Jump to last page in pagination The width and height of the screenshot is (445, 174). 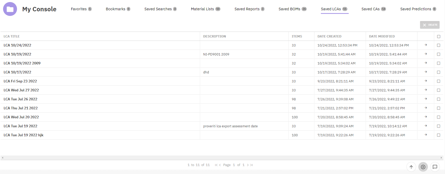252,165
